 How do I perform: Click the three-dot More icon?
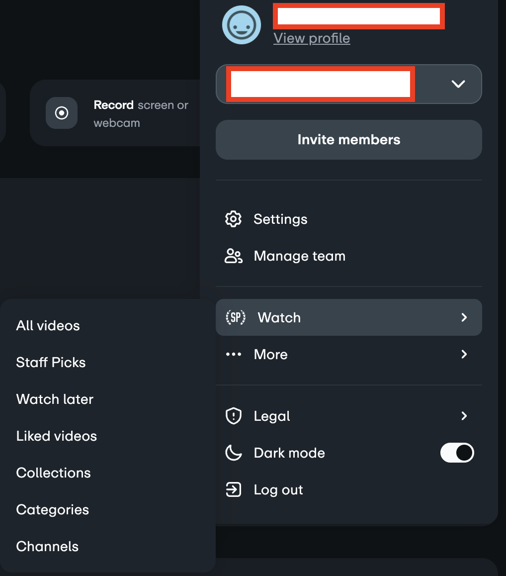click(x=233, y=355)
